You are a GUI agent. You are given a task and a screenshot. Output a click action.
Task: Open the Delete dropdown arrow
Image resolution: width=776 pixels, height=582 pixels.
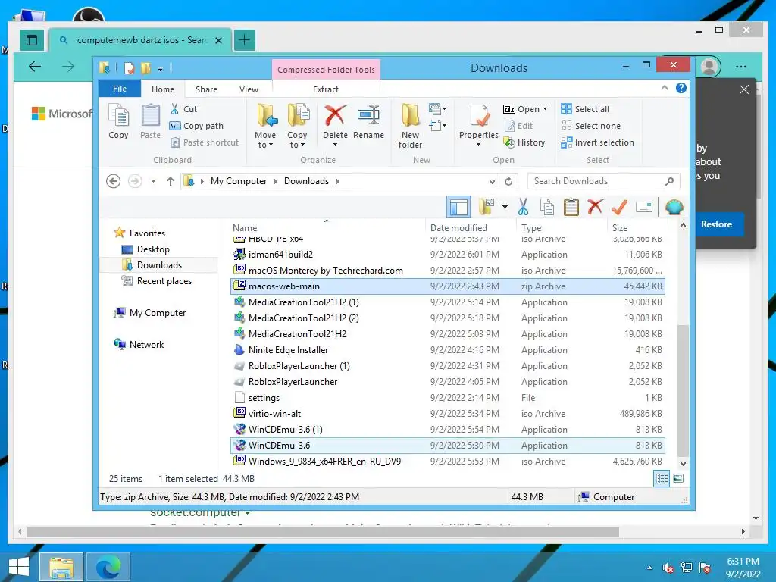pos(335,145)
